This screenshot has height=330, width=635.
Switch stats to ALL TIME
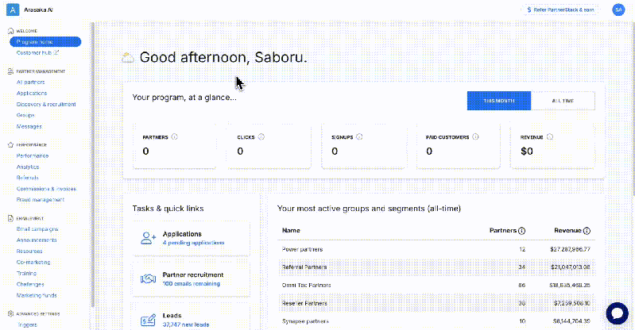coord(562,101)
